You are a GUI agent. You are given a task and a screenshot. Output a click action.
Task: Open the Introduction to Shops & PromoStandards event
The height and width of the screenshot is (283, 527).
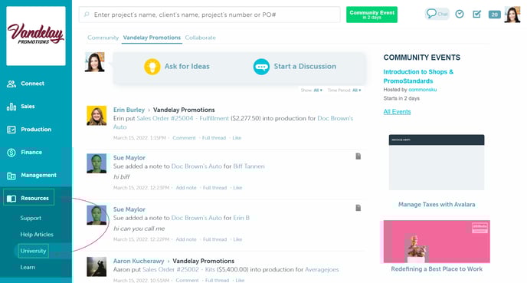418,77
